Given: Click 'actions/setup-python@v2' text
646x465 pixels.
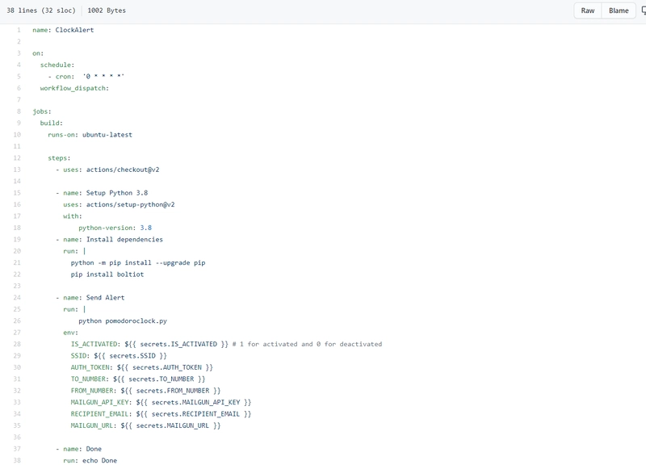Looking at the screenshot, I should (x=131, y=205).
